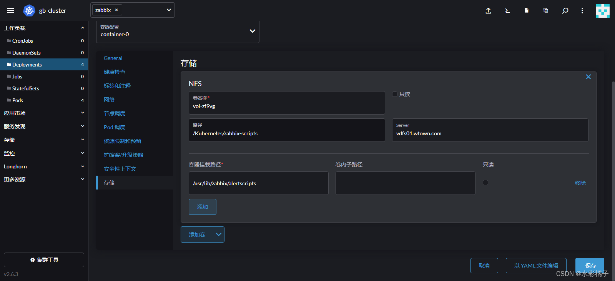Tick the read-only checkbox for the mount path
The width and height of the screenshot is (615, 281).
pyautogui.click(x=485, y=183)
